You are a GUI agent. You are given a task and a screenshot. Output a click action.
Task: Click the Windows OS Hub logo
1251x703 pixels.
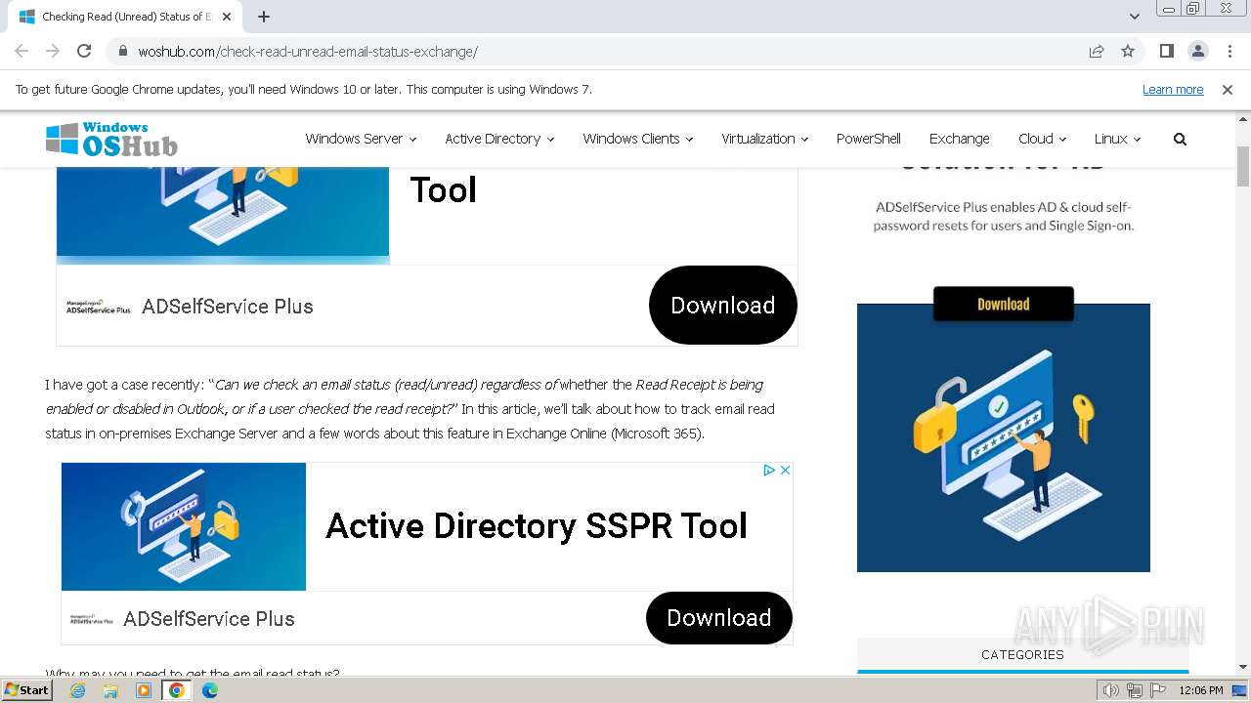(111, 140)
